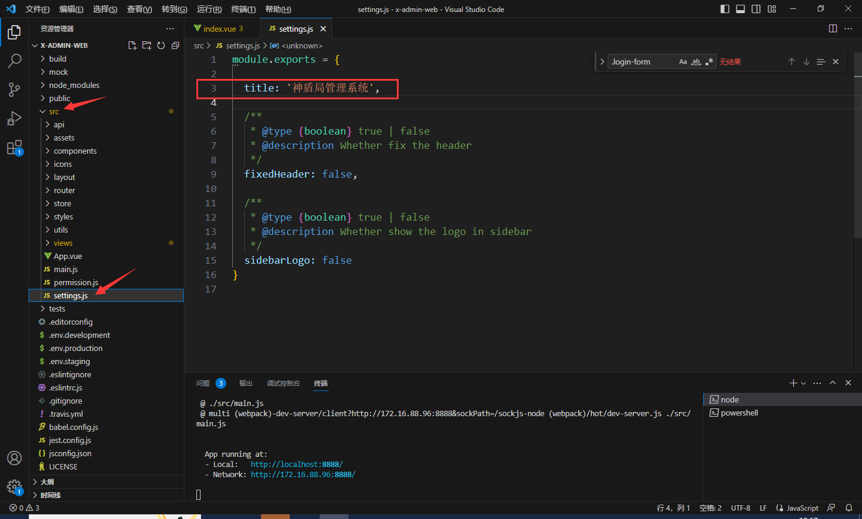
Task: Open the Explorer view in activity bar
Action: click(x=14, y=32)
